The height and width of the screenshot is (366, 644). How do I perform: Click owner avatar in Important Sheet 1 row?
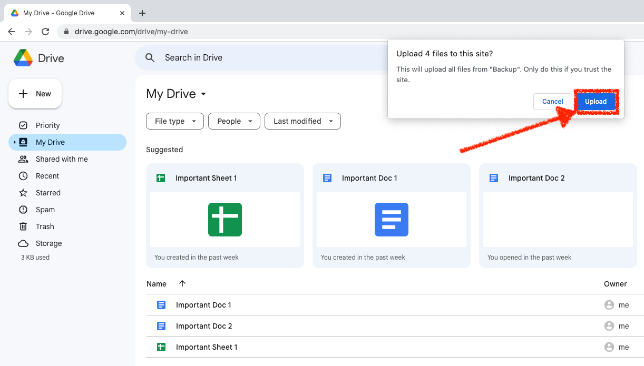(609, 347)
